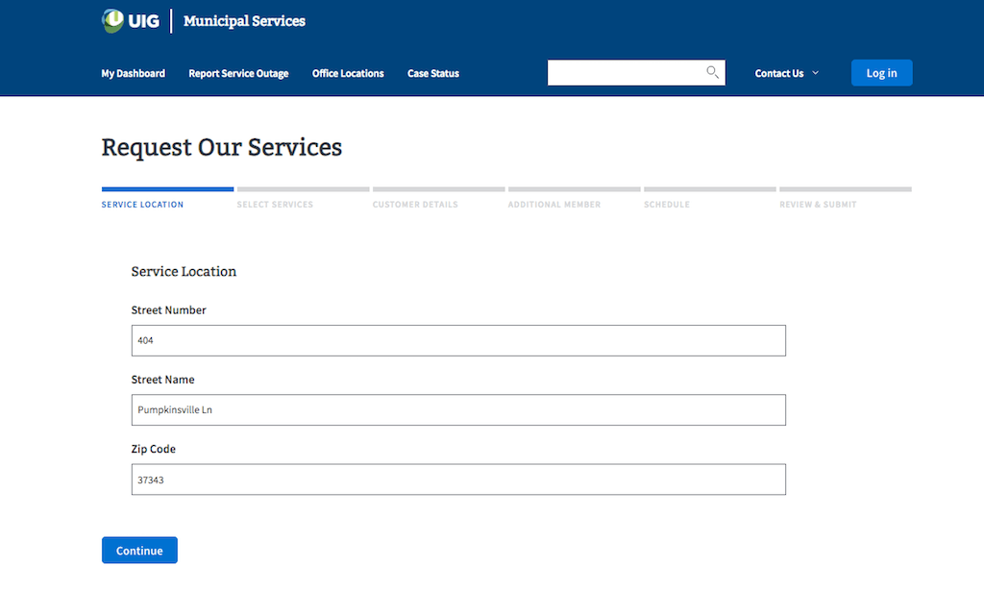Jump to the Select Services step

point(275,204)
